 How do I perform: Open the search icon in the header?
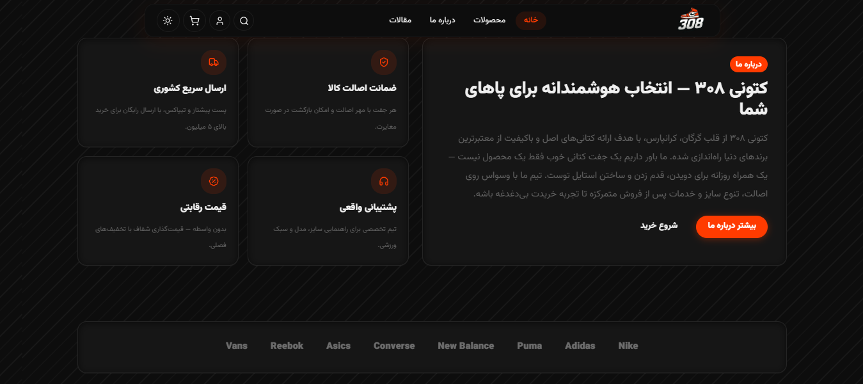(x=244, y=20)
